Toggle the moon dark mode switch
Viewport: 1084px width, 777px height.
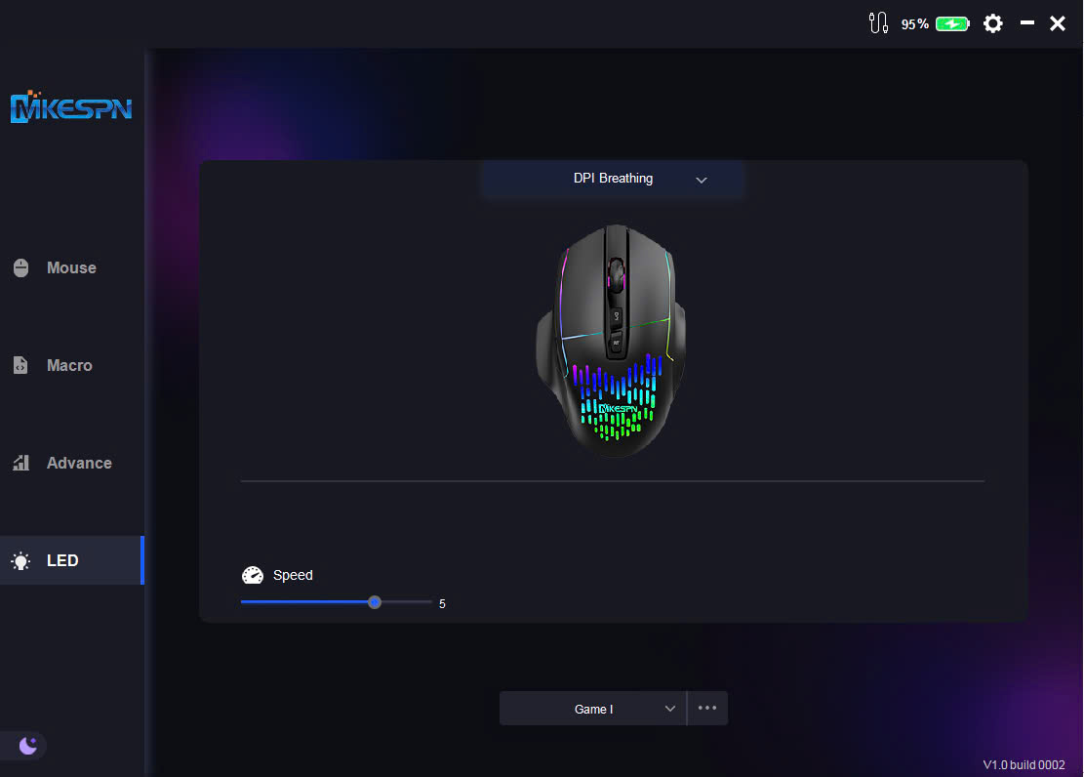click(27, 746)
